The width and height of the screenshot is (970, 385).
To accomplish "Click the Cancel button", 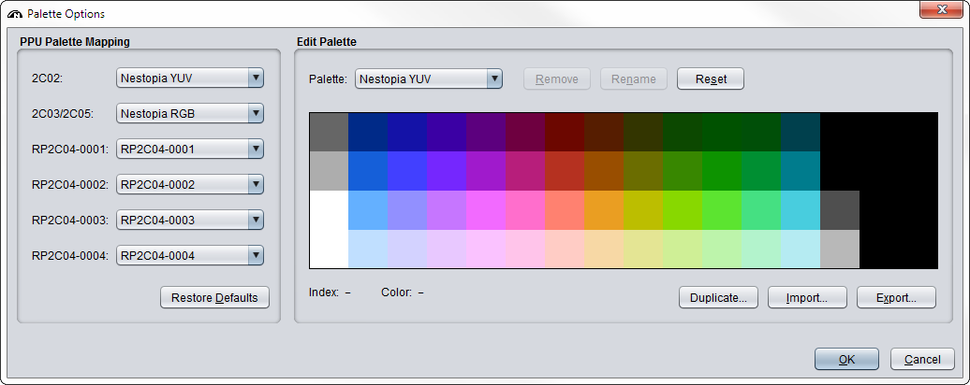I will pyautogui.click(x=922, y=359).
